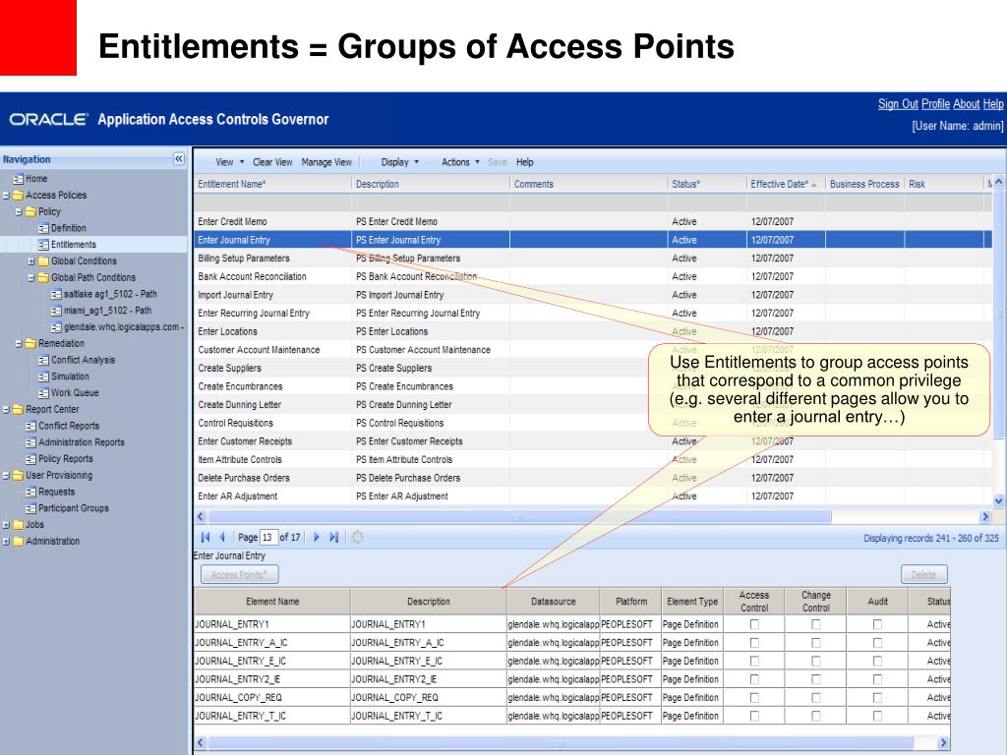
Task: Click the Definition page icon
Action: coord(43,228)
